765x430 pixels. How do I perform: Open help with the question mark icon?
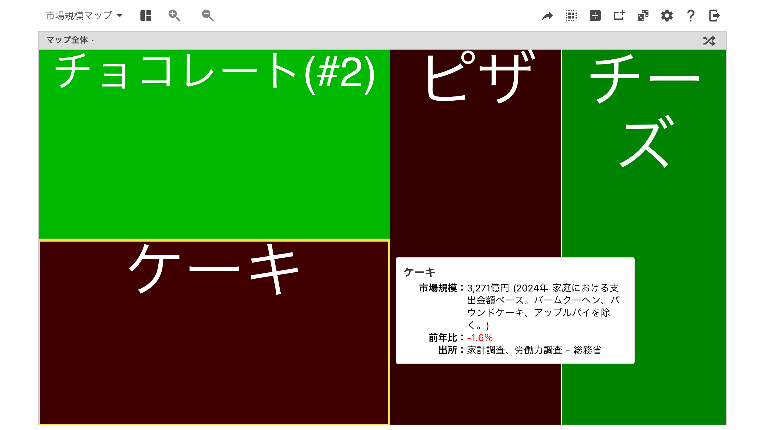[691, 16]
